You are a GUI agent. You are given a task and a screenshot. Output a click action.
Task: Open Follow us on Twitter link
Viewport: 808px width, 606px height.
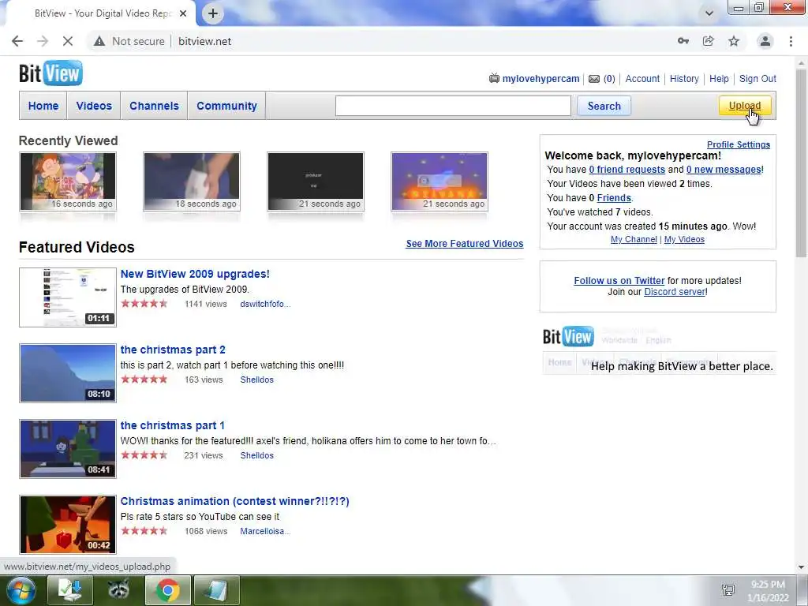pyautogui.click(x=619, y=281)
